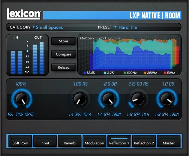Click the 50Hz red legend swatch
This screenshot has width=189, height=156.
click(x=165, y=73)
